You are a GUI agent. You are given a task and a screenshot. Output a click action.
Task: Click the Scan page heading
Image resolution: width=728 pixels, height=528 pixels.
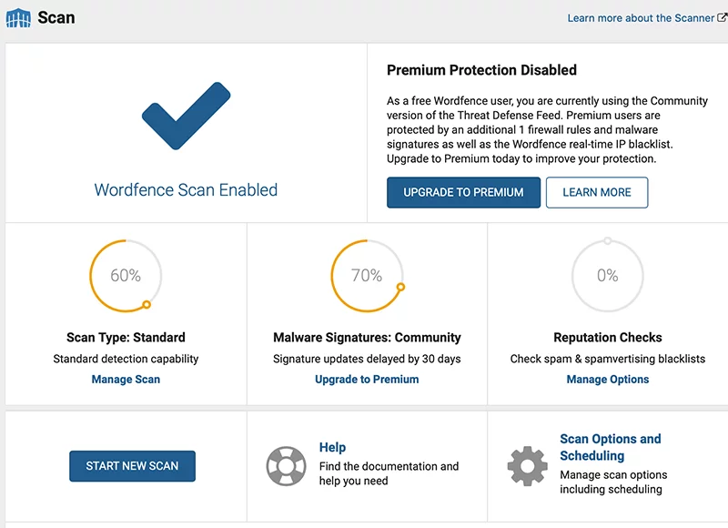pos(56,17)
